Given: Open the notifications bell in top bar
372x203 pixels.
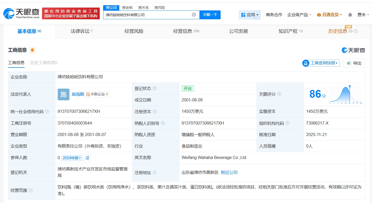Looking at the screenshot, I should [x=350, y=15].
